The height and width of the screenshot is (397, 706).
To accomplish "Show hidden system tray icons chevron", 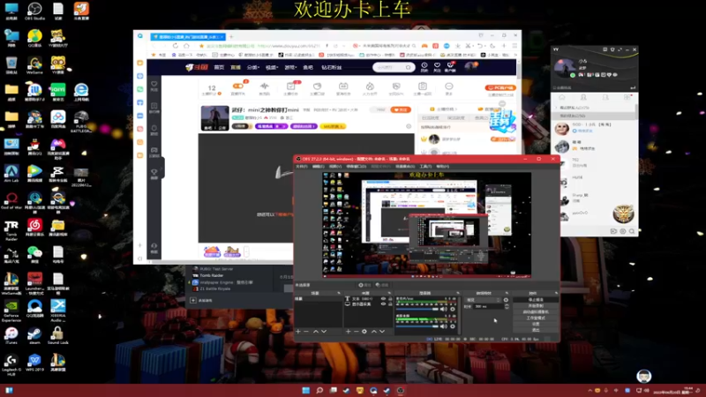I will click(x=590, y=391).
